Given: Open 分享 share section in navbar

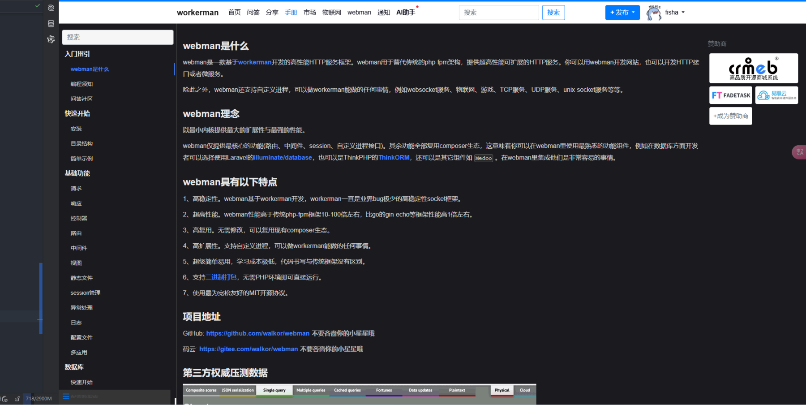Looking at the screenshot, I should click(272, 13).
